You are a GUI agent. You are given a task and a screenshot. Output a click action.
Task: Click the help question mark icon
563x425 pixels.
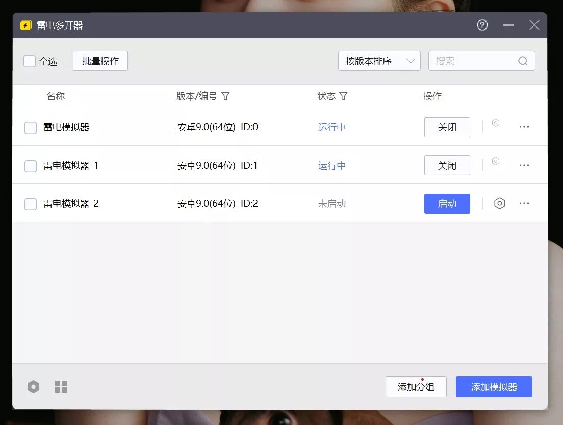click(x=482, y=24)
